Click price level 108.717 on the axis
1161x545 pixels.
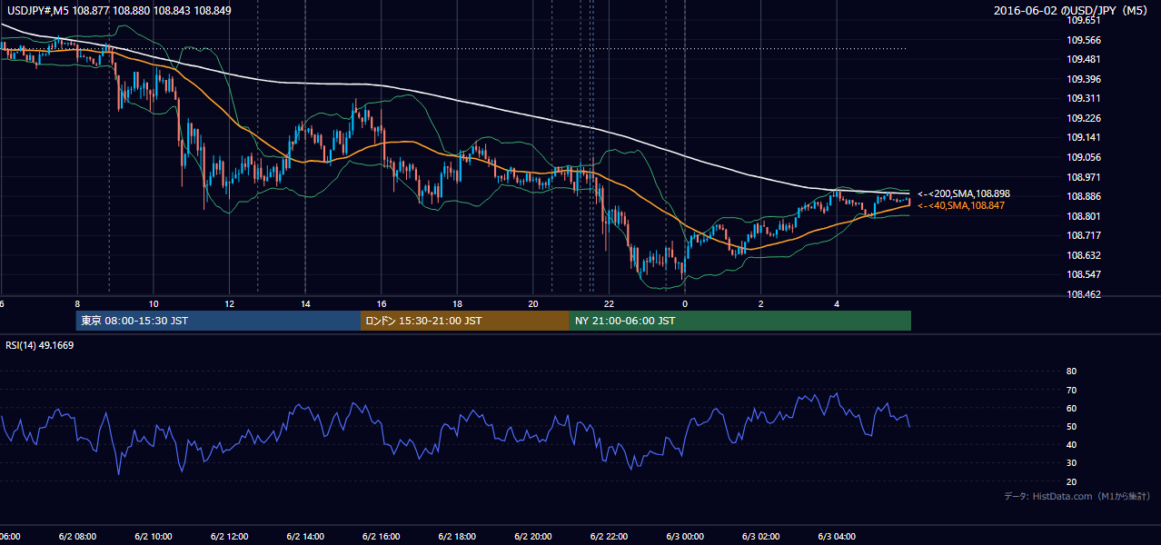1083,235
